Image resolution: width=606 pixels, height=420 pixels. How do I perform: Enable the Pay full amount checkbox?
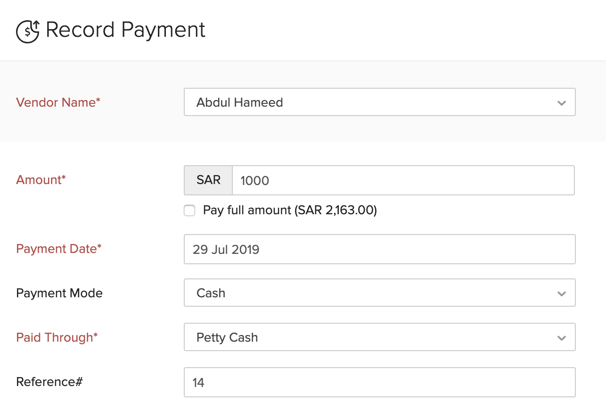click(189, 210)
